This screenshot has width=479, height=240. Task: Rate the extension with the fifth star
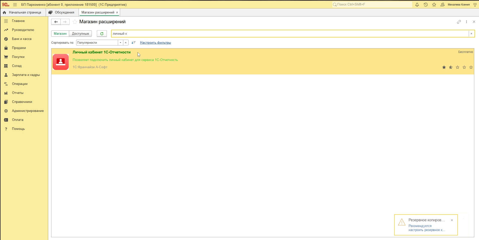tap(471, 67)
